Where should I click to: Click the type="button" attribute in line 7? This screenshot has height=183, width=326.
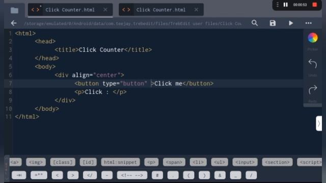[125, 83]
